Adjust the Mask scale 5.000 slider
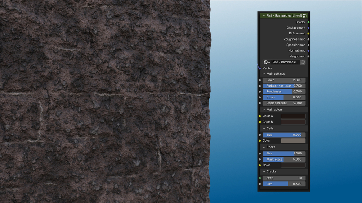Screen dimensions: 362x203 point(284,159)
